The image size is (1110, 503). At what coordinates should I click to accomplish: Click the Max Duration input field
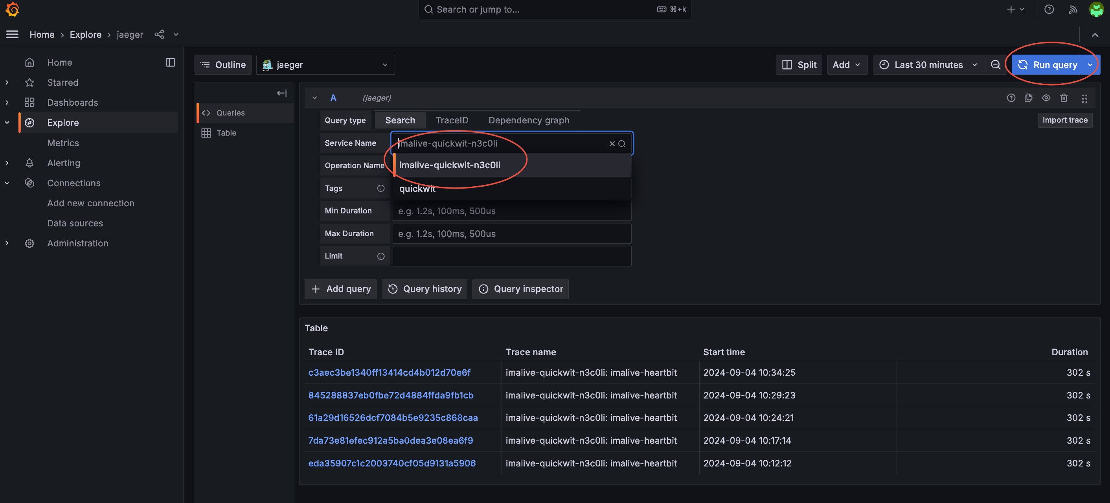[512, 234]
